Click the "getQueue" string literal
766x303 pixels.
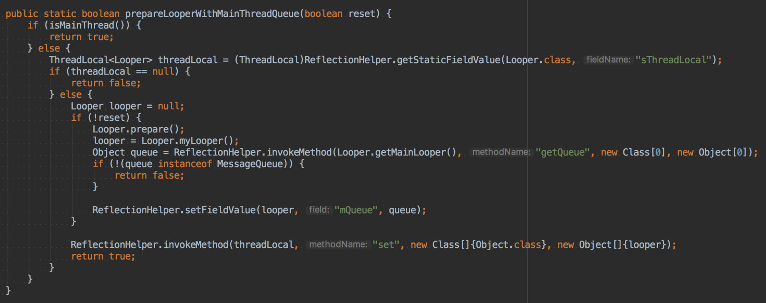pos(563,153)
